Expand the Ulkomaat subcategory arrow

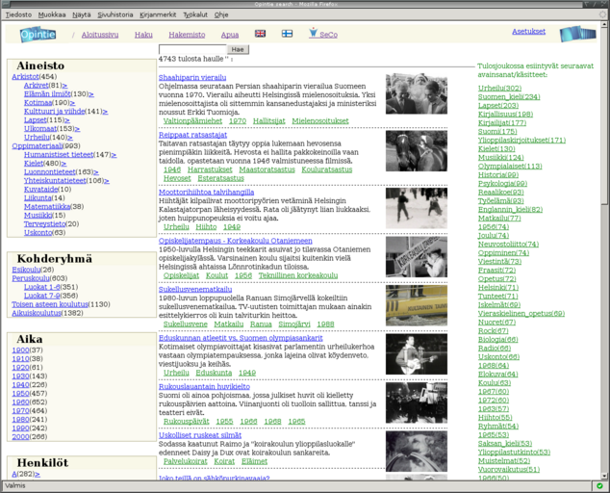coord(77,128)
